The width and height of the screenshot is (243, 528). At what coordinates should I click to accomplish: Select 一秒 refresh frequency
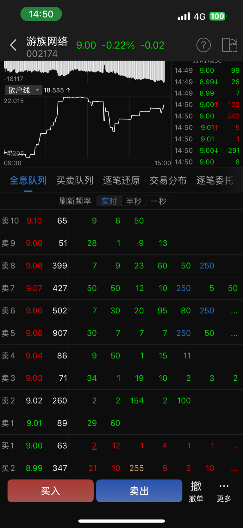tap(159, 201)
